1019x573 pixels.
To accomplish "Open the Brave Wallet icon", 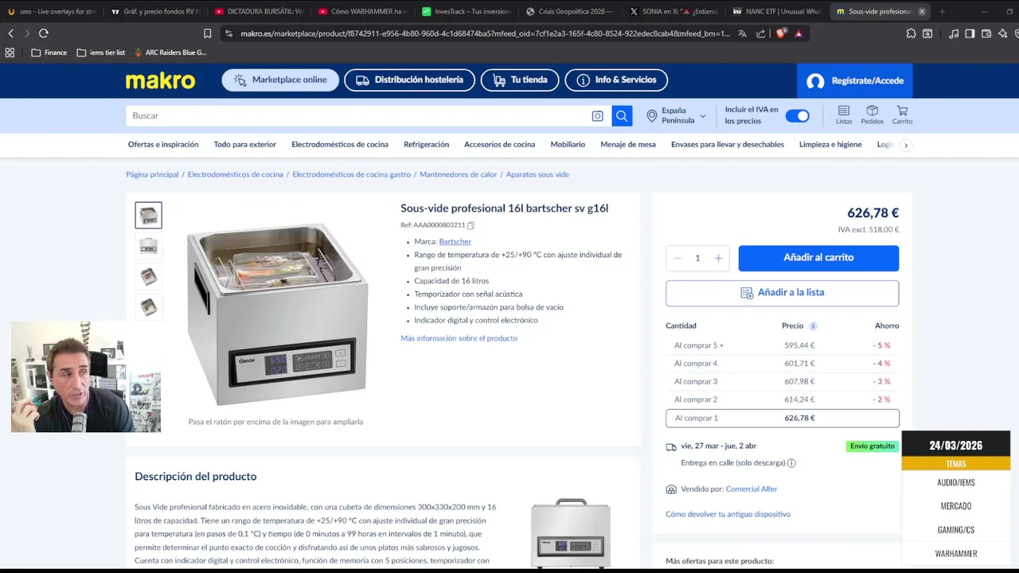I will 986,33.
